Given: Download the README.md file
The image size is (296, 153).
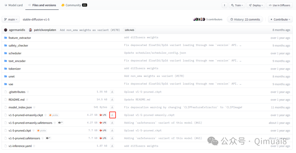Looking at the screenshot, I should [112, 99].
